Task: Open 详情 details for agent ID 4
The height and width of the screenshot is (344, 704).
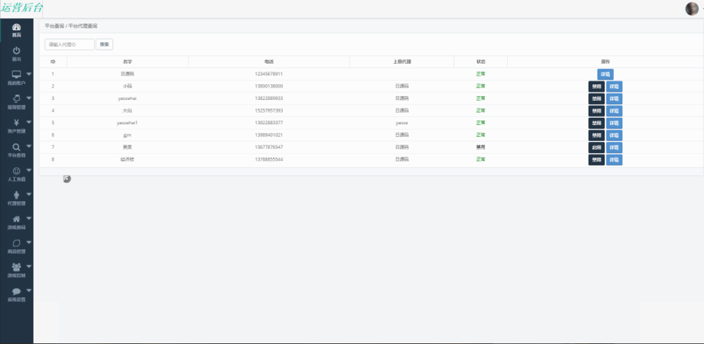Action: click(x=615, y=111)
